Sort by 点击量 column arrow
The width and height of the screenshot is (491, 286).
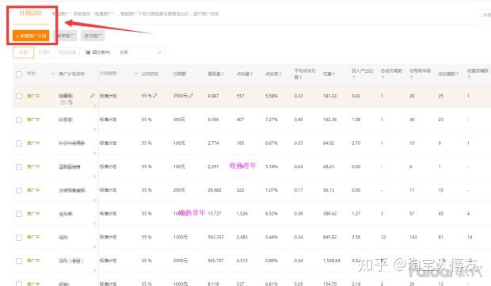coord(251,74)
